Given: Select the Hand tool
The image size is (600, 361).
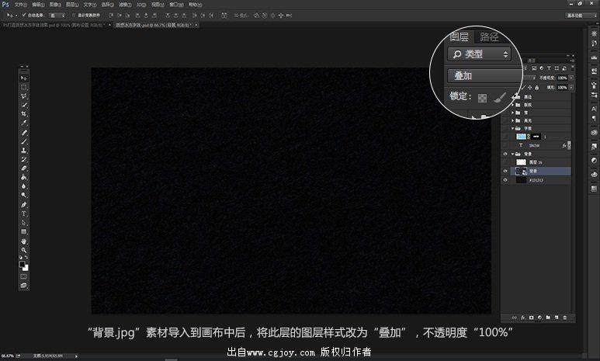Looking at the screenshot, I should click(24, 241).
